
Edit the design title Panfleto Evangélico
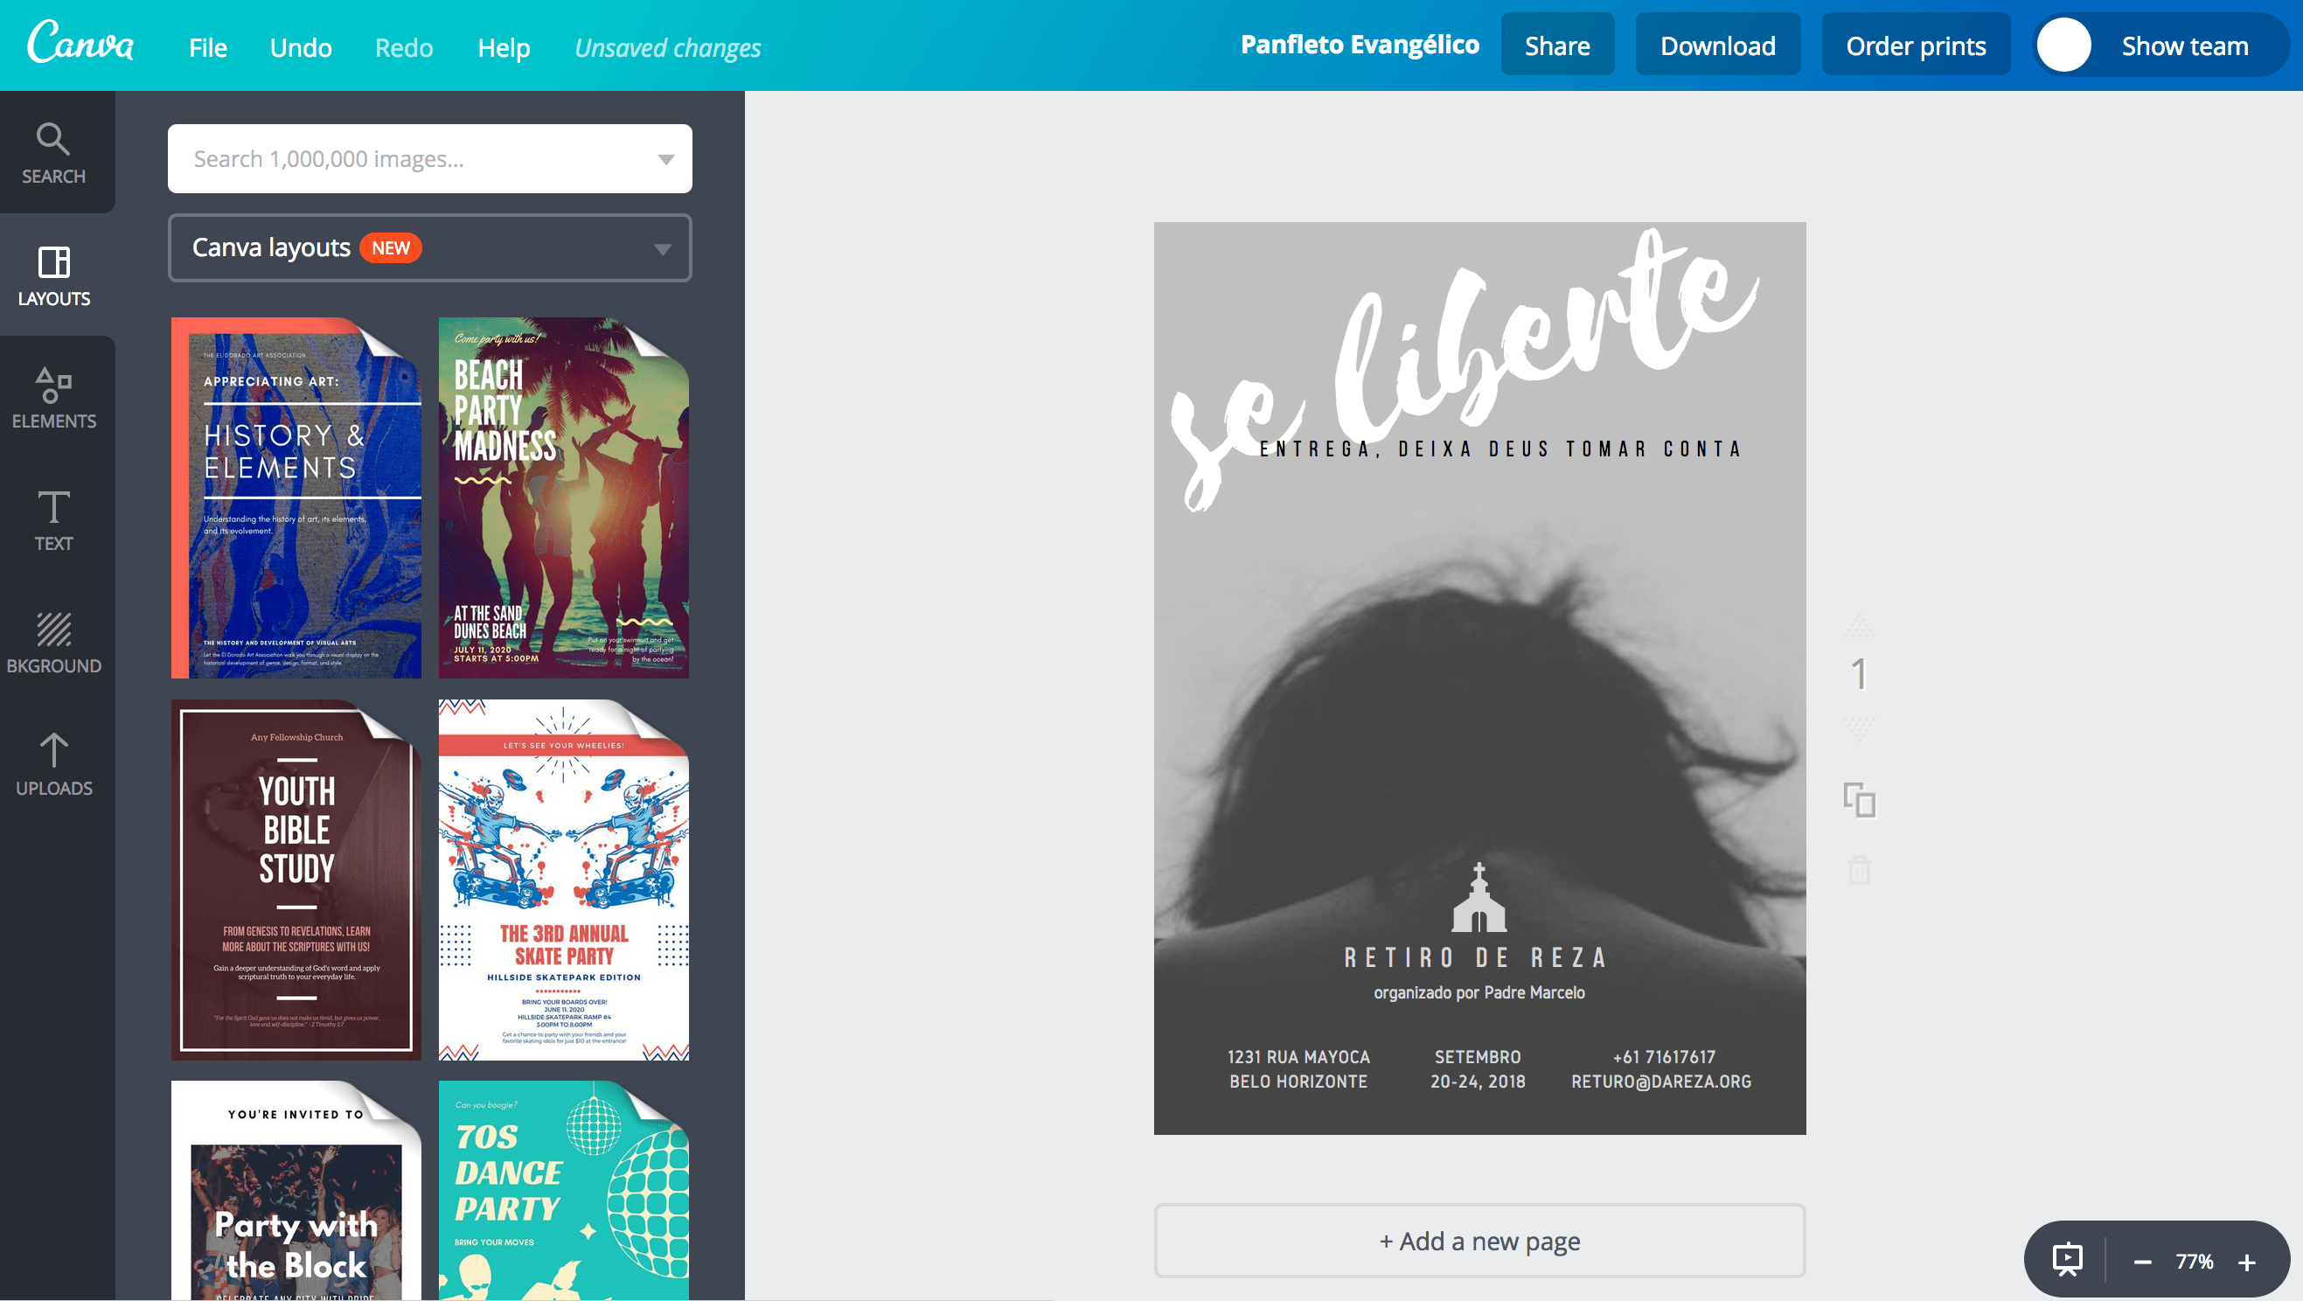pyautogui.click(x=1360, y=45)
